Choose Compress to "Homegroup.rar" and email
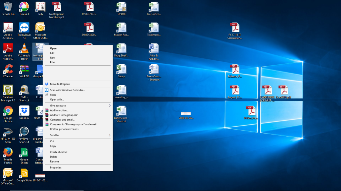Screen dimensions: 341x191 click(x=78, y=125)
